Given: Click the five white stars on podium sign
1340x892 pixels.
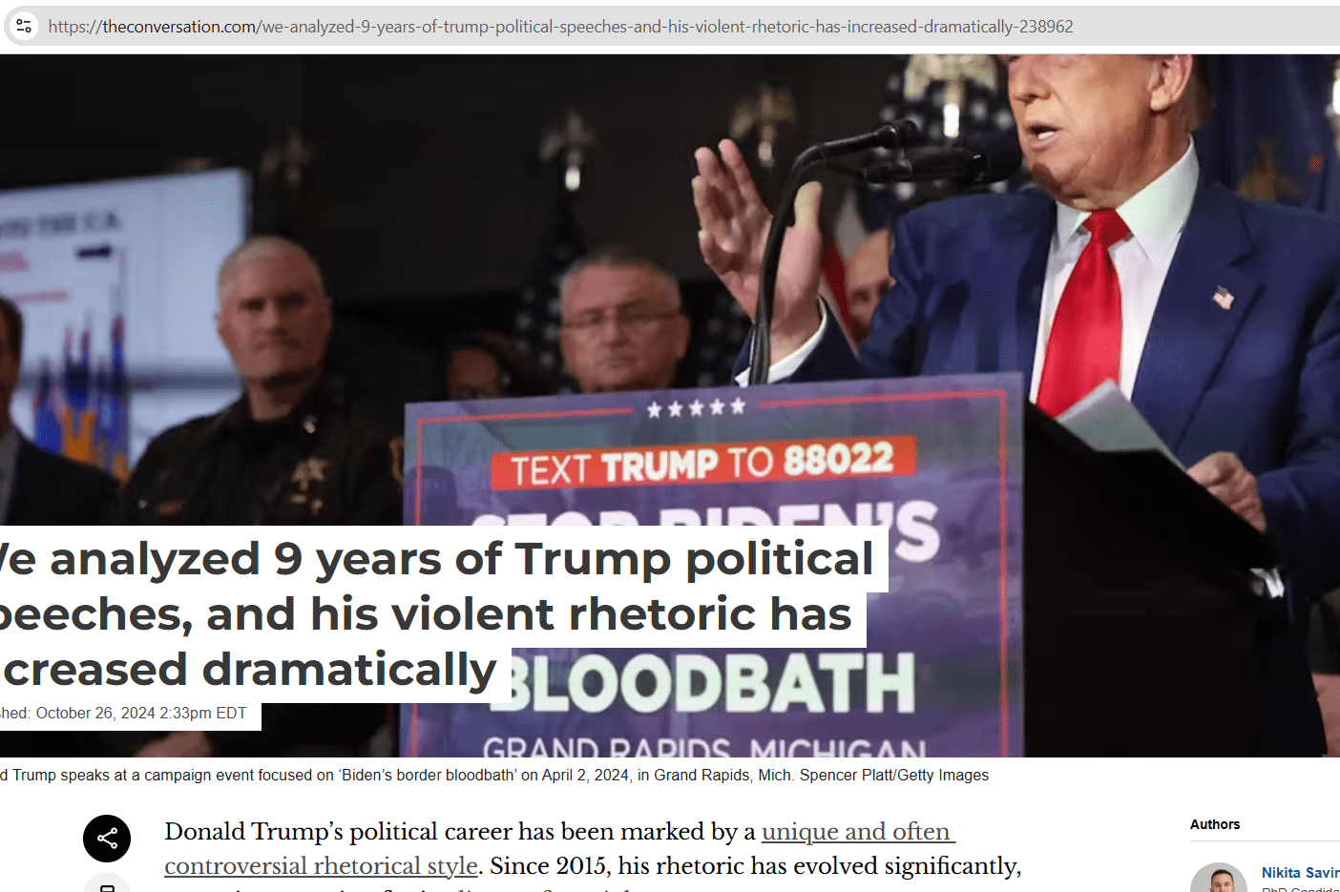Looking at the screenshot, I should click(x=696, y=408).
